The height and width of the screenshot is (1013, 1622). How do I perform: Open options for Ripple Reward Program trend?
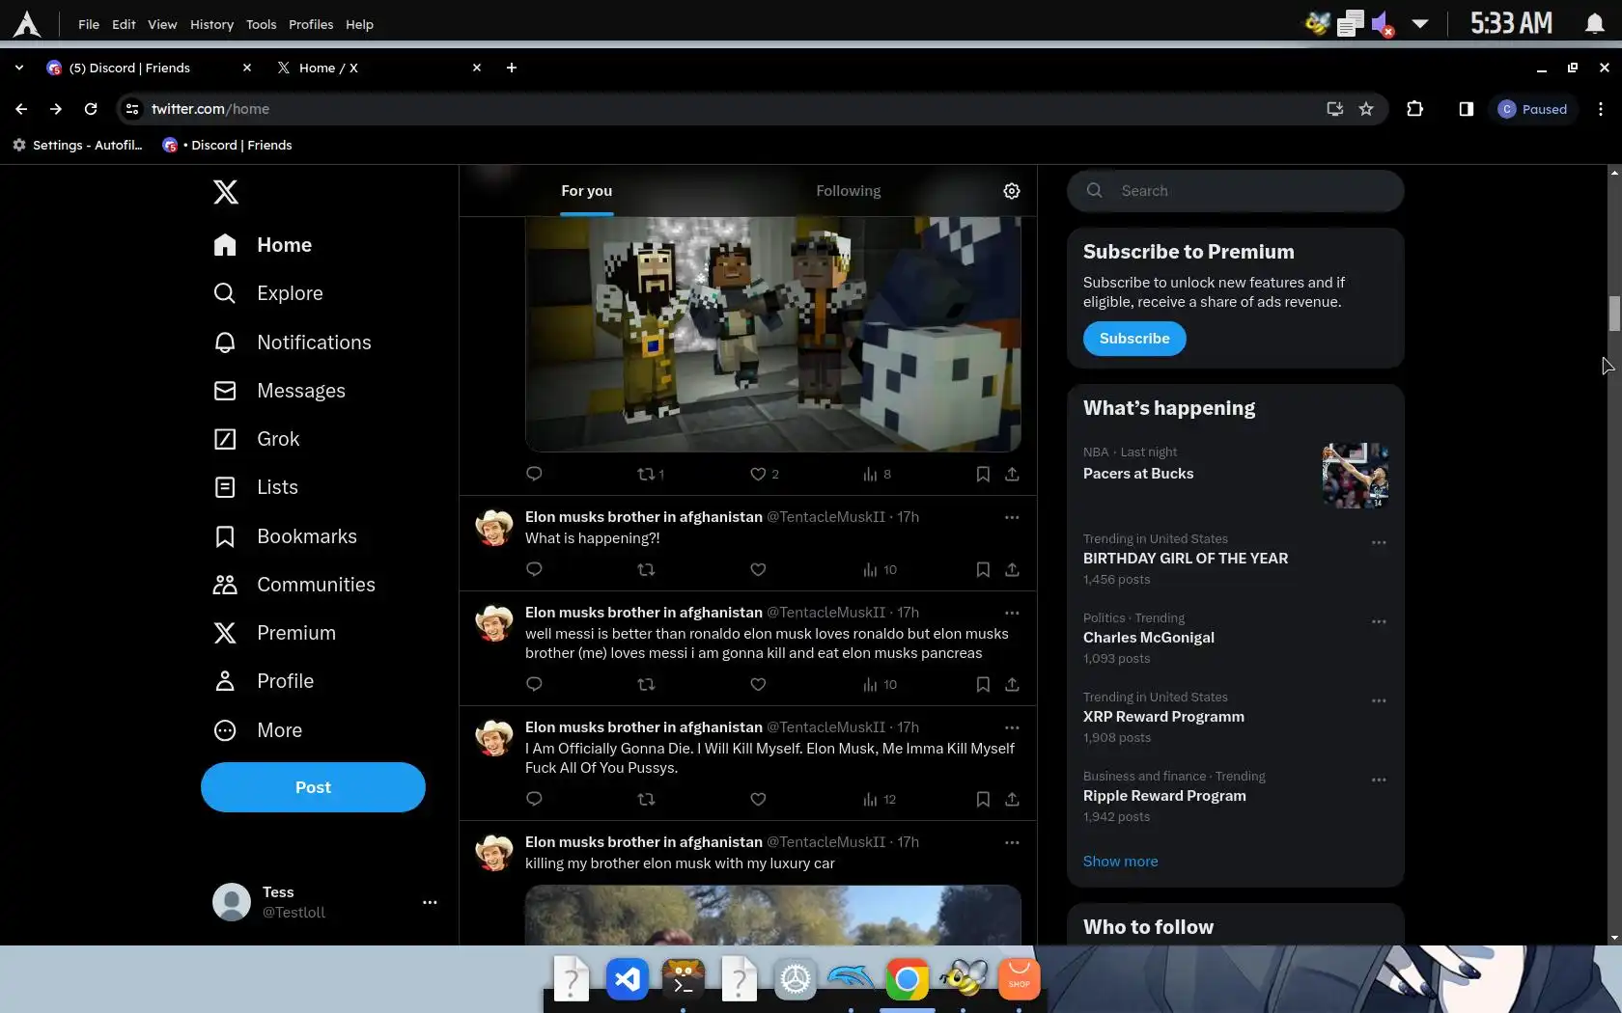pyautogui.click(x=1379, y=780)
